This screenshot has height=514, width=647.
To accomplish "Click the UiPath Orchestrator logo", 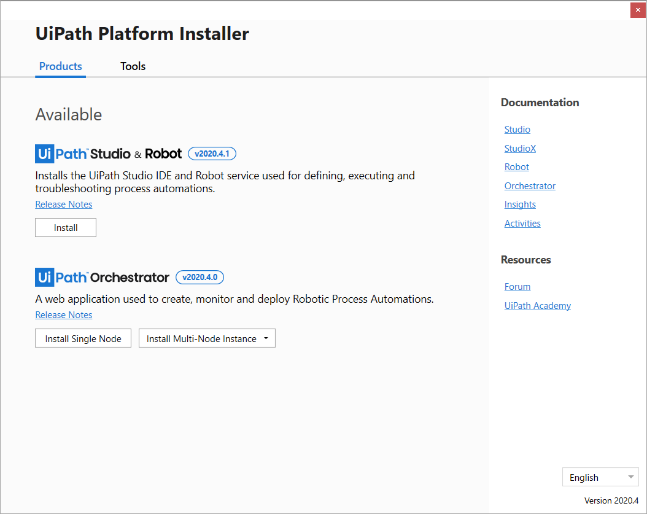I will [103, 278].
